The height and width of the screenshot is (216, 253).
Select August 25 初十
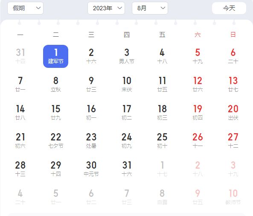162,141
